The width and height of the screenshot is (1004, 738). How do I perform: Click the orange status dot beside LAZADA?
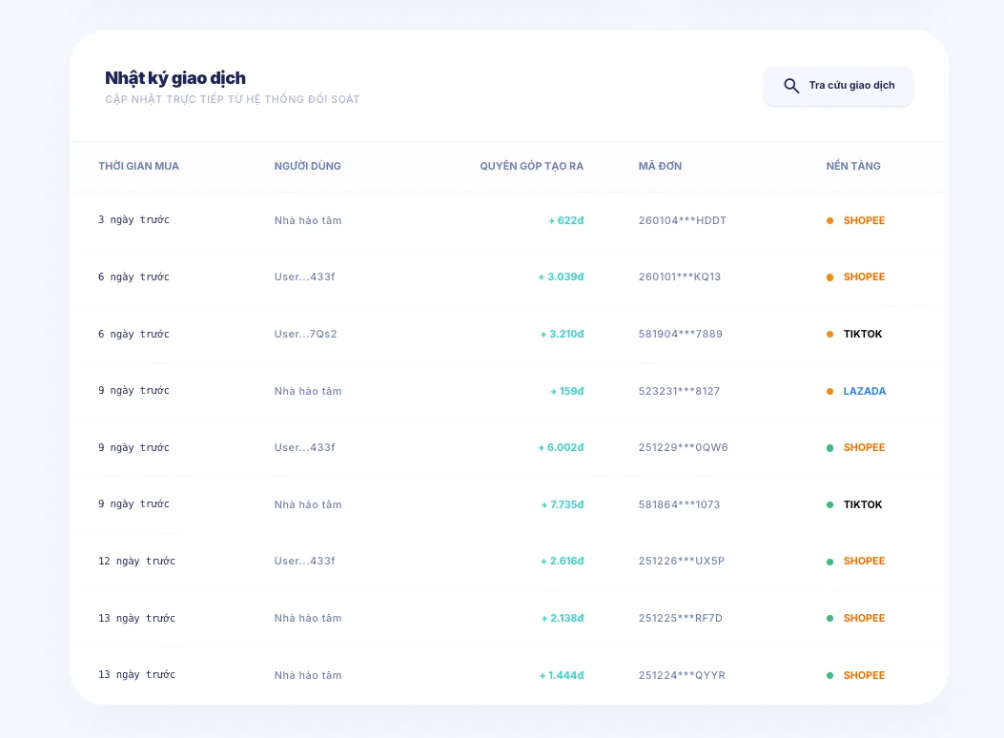point(830,391)
